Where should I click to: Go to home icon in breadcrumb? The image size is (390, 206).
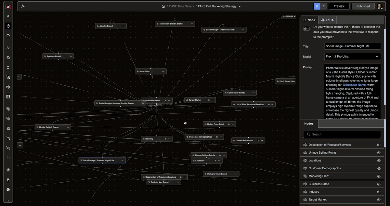click(x=163, y=6)
